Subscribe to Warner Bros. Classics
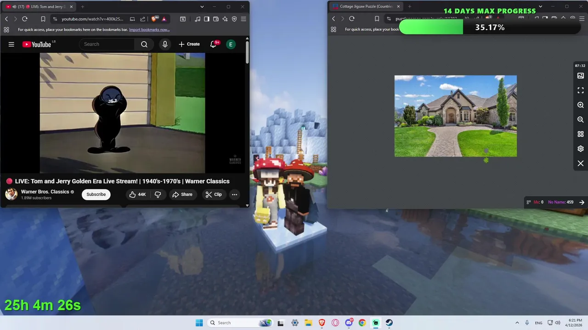The image size is (588, 330). pyautogui.click(x=96, y=194)
